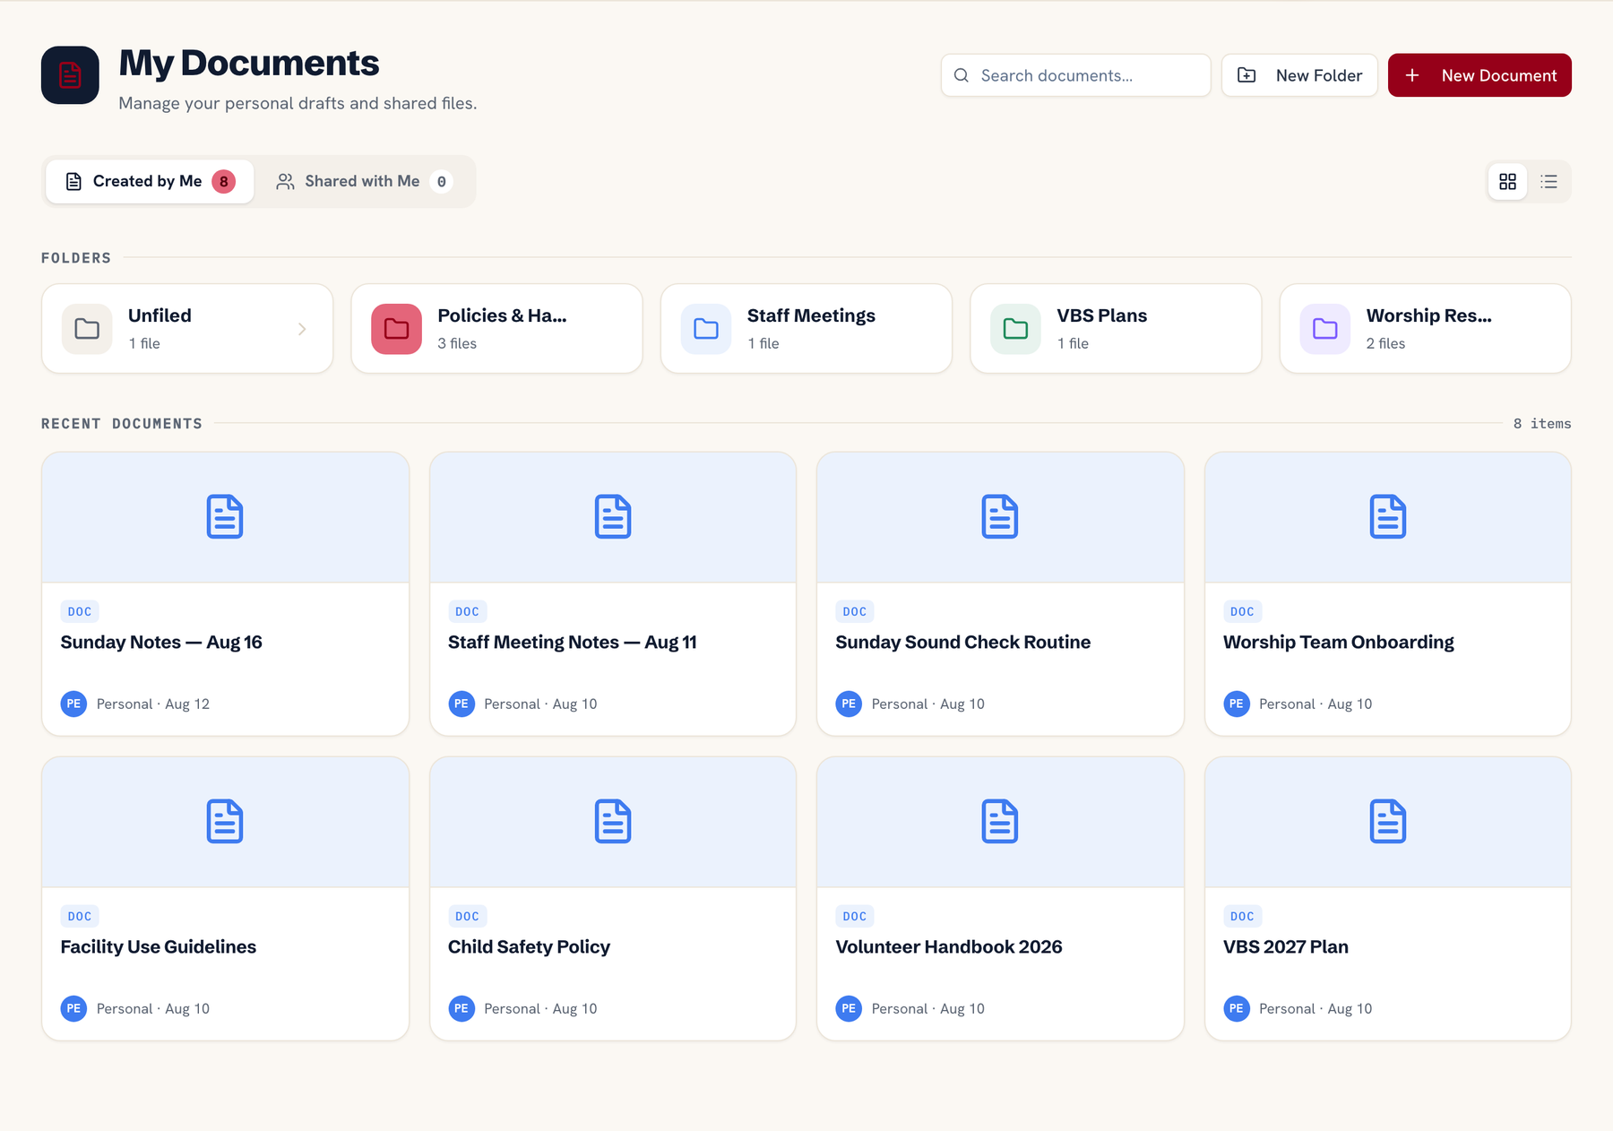Click PE avatar on VBS 2027 Plan card
This screenshot has height=1131, width=1613.
(x=1237, y=1008)
